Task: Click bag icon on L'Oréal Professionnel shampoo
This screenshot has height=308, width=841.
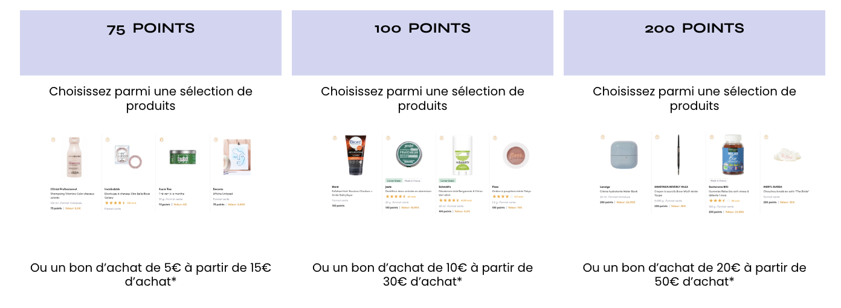Action: pyautogui.click(x=53, y=140)
